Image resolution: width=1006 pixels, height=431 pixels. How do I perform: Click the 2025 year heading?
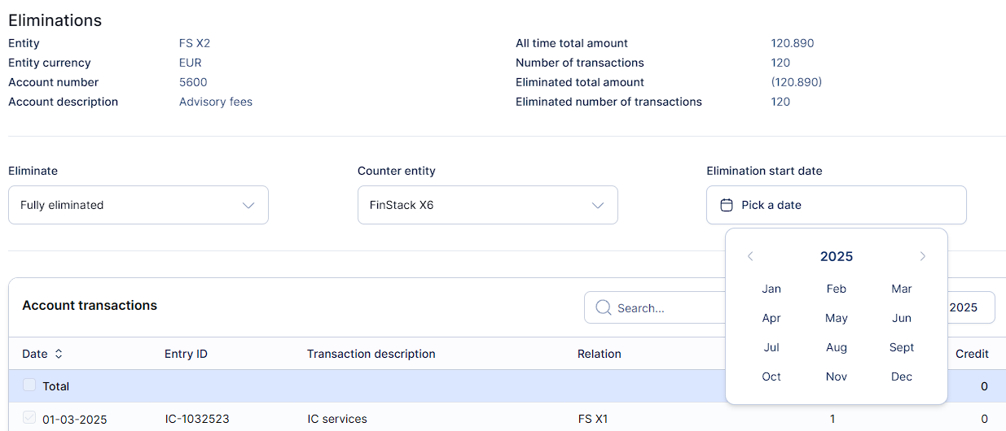click(837, 256)
